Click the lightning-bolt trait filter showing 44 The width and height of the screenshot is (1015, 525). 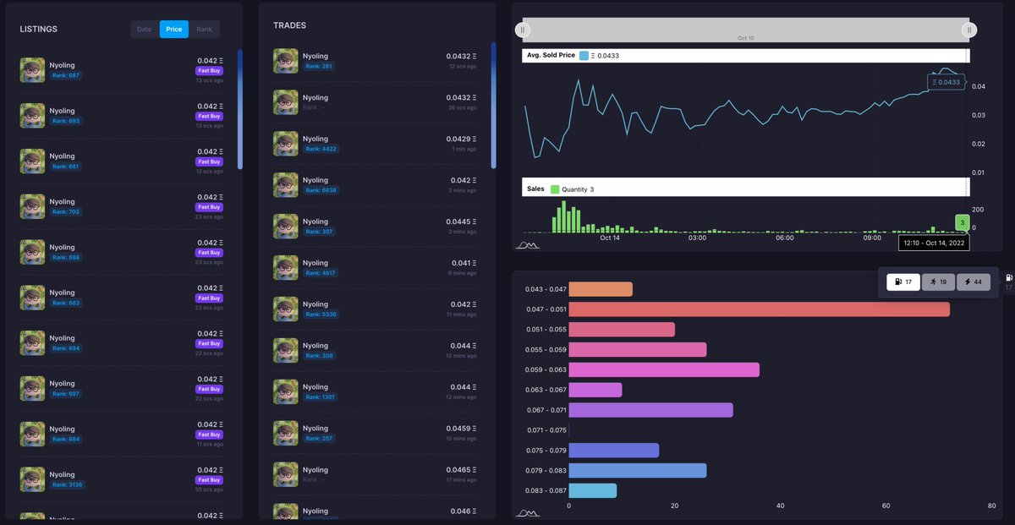(974, 282)
